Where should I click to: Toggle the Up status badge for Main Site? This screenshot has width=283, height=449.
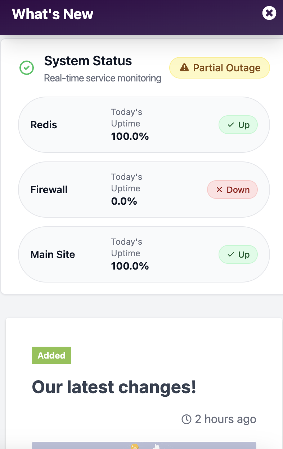click(238, 254)
